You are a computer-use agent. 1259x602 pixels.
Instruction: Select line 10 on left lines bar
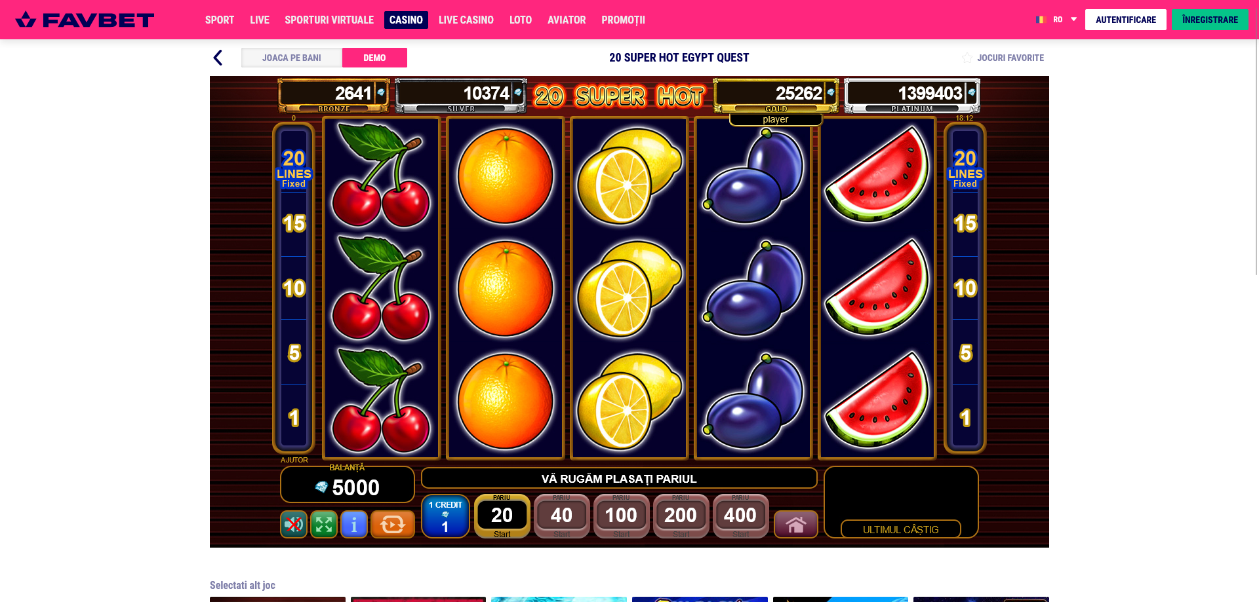click(294, 288)
